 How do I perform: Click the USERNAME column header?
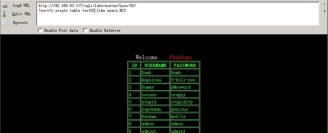156,65
